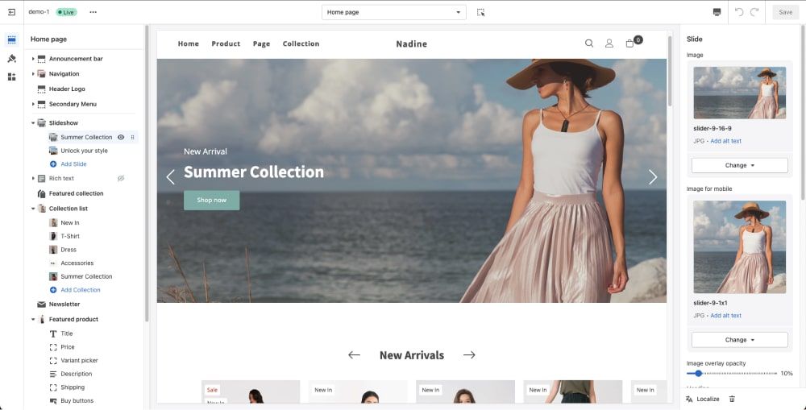Open Change dropdown for mobile image

click(x=740, y=340)
